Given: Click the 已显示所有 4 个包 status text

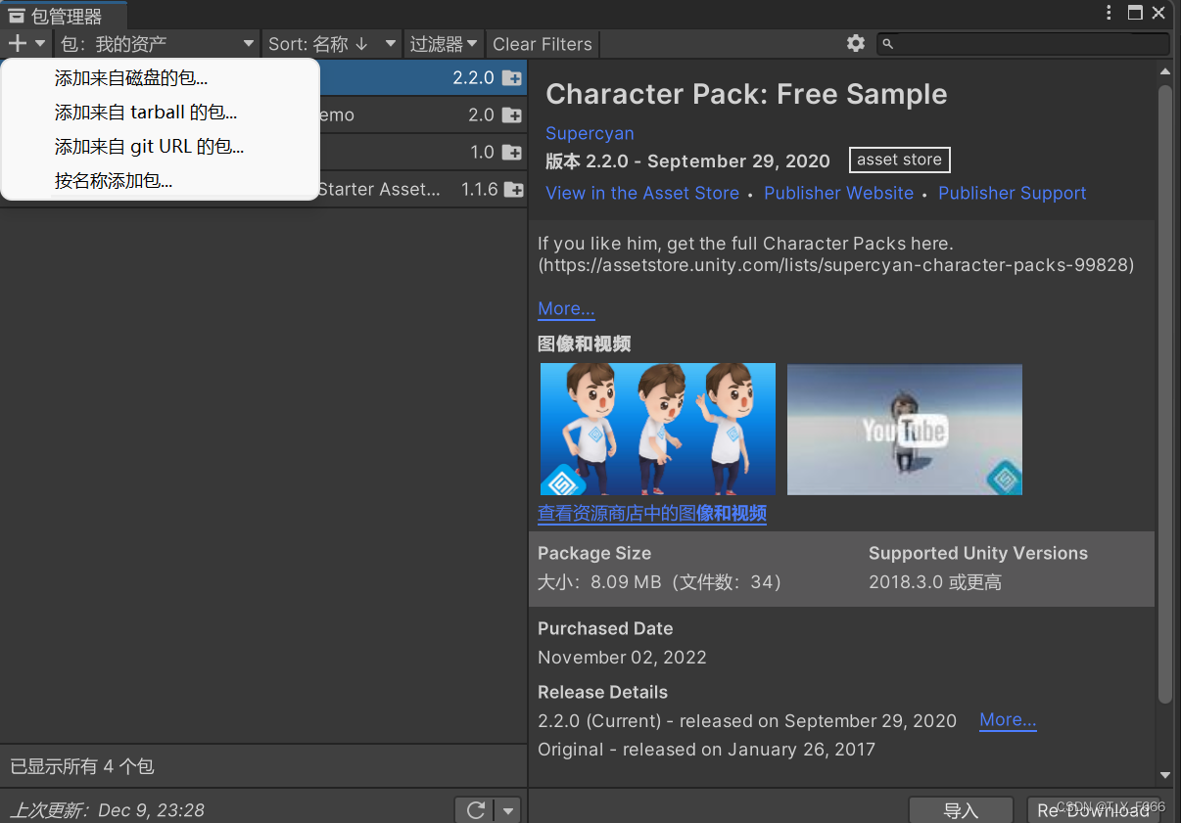Looking at the screenshot, I should click(82, 766).
